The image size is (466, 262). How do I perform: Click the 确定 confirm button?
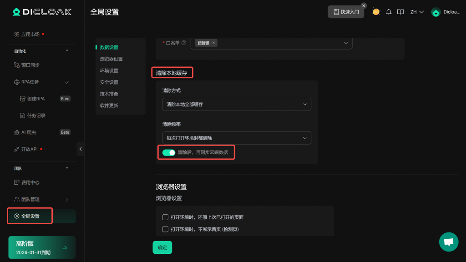pyautogui.click(x=162, y=247)
